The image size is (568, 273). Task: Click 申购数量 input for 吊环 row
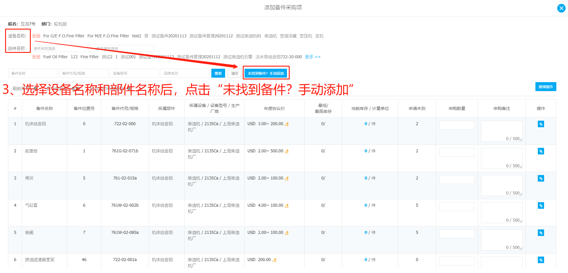[457, 180]
